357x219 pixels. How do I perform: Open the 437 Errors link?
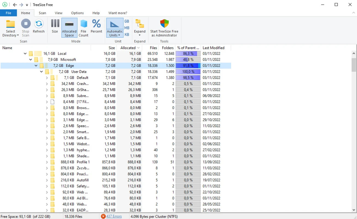pos(114,216)
